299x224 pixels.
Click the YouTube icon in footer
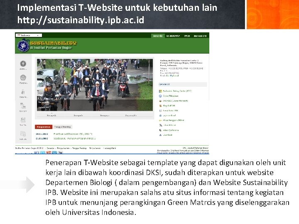(x=61, y=152)
